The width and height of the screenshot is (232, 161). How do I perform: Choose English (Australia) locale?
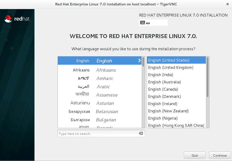(176, 82)
